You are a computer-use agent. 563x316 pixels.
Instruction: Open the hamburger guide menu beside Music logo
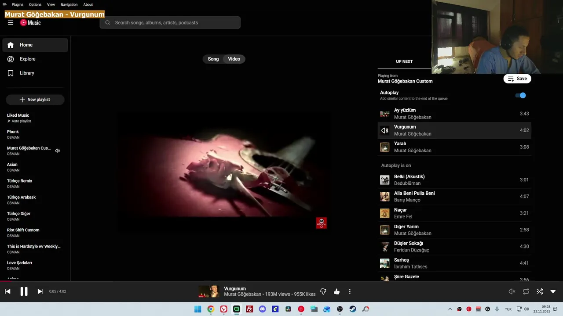coord(11,23)
